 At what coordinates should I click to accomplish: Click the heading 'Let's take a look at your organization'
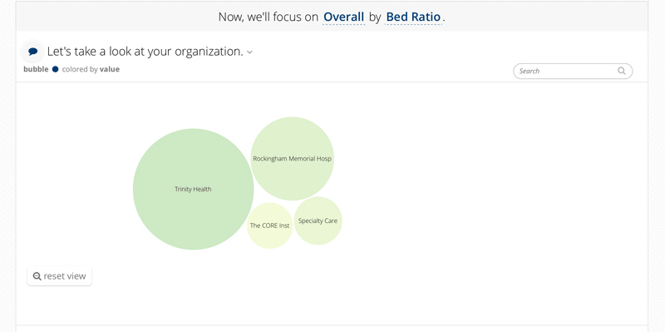click(145, 52)
